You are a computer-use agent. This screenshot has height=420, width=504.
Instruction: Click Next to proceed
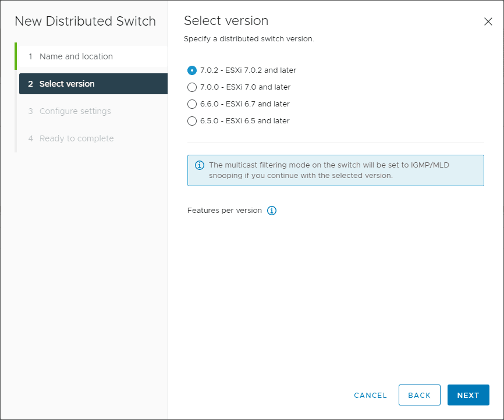click(468, 395)
